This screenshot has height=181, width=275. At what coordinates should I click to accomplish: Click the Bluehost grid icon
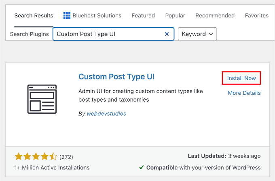(67, 16)
